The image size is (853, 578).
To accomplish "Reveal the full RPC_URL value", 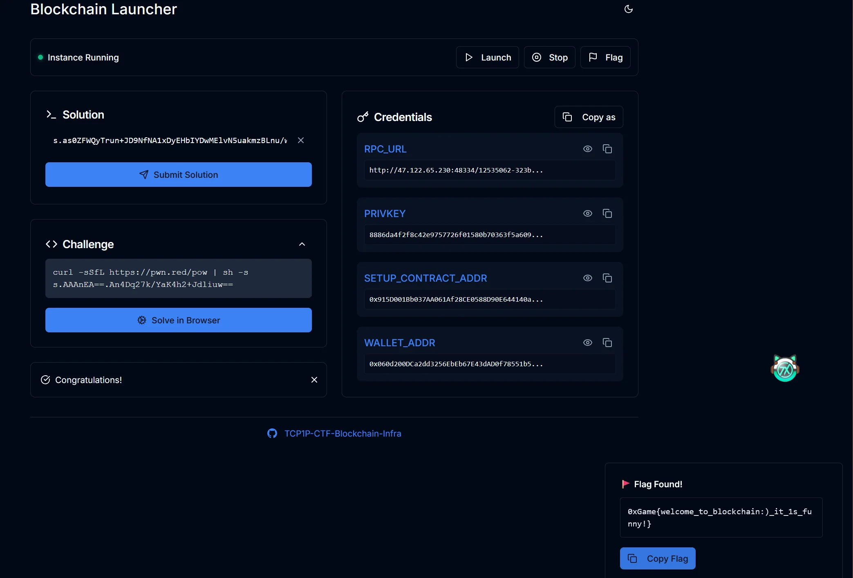I will tap(587, 149).
